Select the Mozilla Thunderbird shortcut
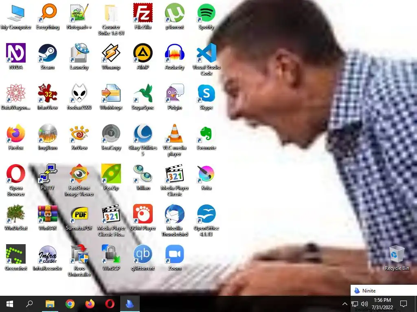The width and height of the screenshot is (417, 312). (x=174, y=221)
